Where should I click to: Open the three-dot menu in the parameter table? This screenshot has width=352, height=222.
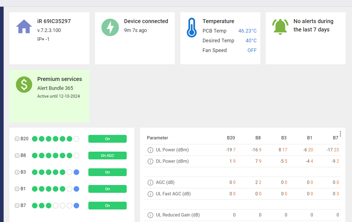pyautogui.click(x=340, y=134)
